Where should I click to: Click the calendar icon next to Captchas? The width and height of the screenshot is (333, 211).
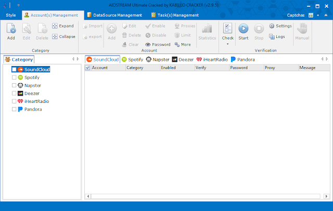(x=311, y=15)
